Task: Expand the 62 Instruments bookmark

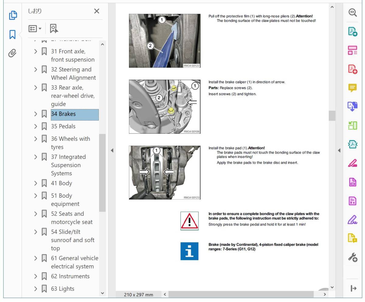Action: click(x=36, y=276)
